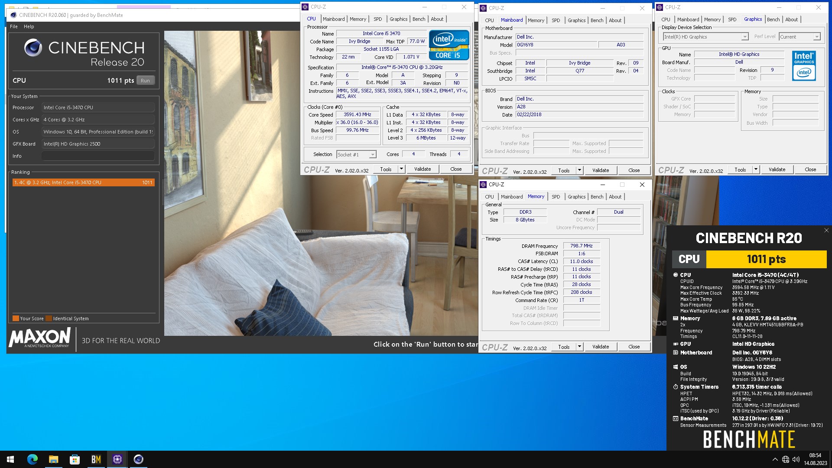Open Tools dropdown arrow in CPU-Z Graphics window
Image resolution: width=832 pixels, height=468 pixels.
coord(756,169)
